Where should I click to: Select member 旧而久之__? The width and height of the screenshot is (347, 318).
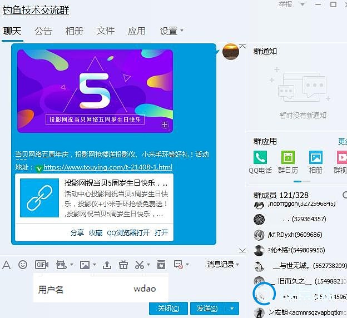(x=300, y=281)
